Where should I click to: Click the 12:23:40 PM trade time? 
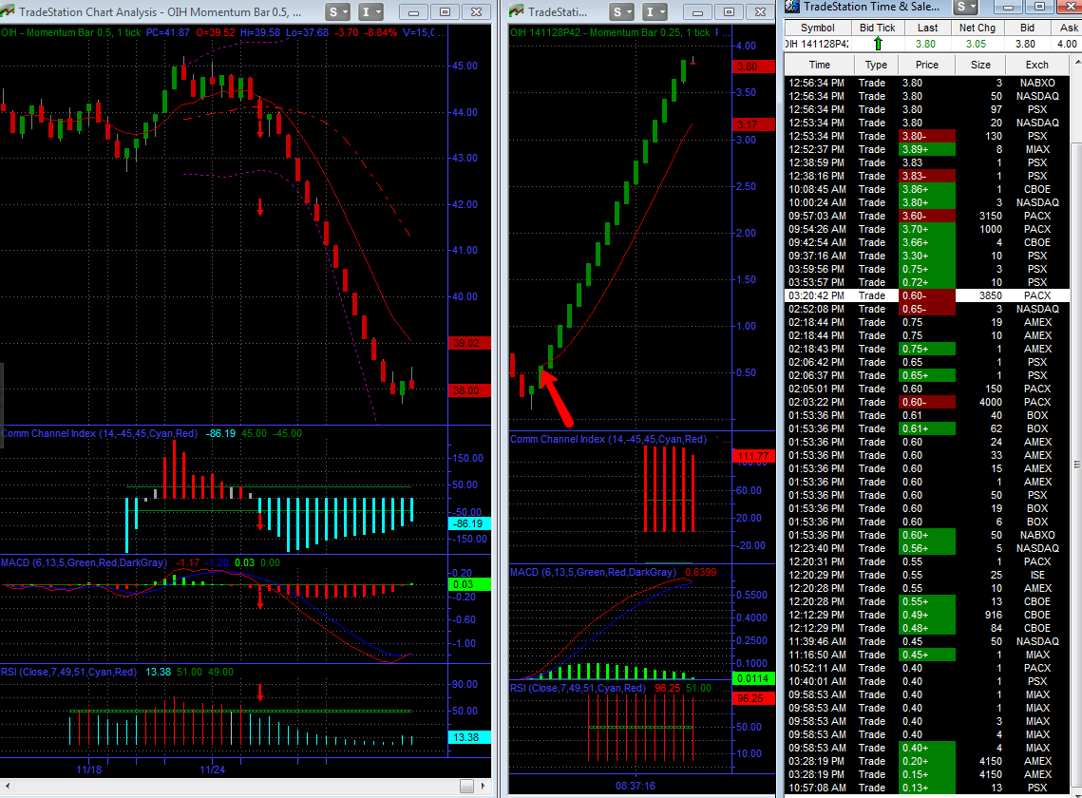point(816,548)
